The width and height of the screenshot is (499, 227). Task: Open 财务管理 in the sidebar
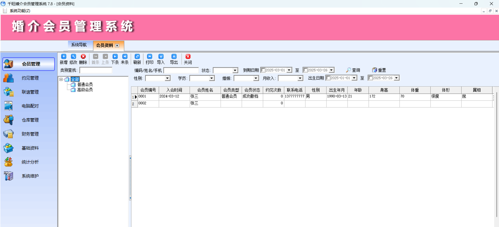click(29, 134)
